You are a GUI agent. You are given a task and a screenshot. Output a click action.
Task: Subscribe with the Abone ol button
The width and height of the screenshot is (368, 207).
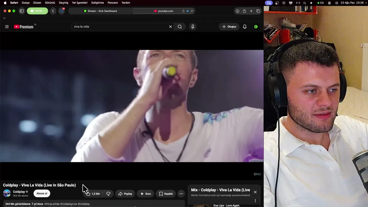click(x=42, y=193)
